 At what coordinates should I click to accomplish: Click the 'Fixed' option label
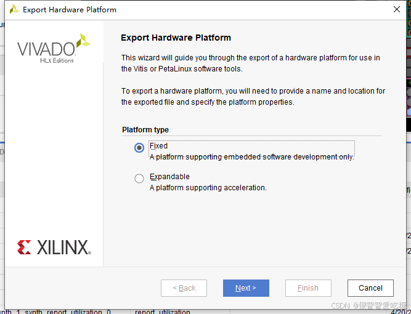click(x=158, y=146)
